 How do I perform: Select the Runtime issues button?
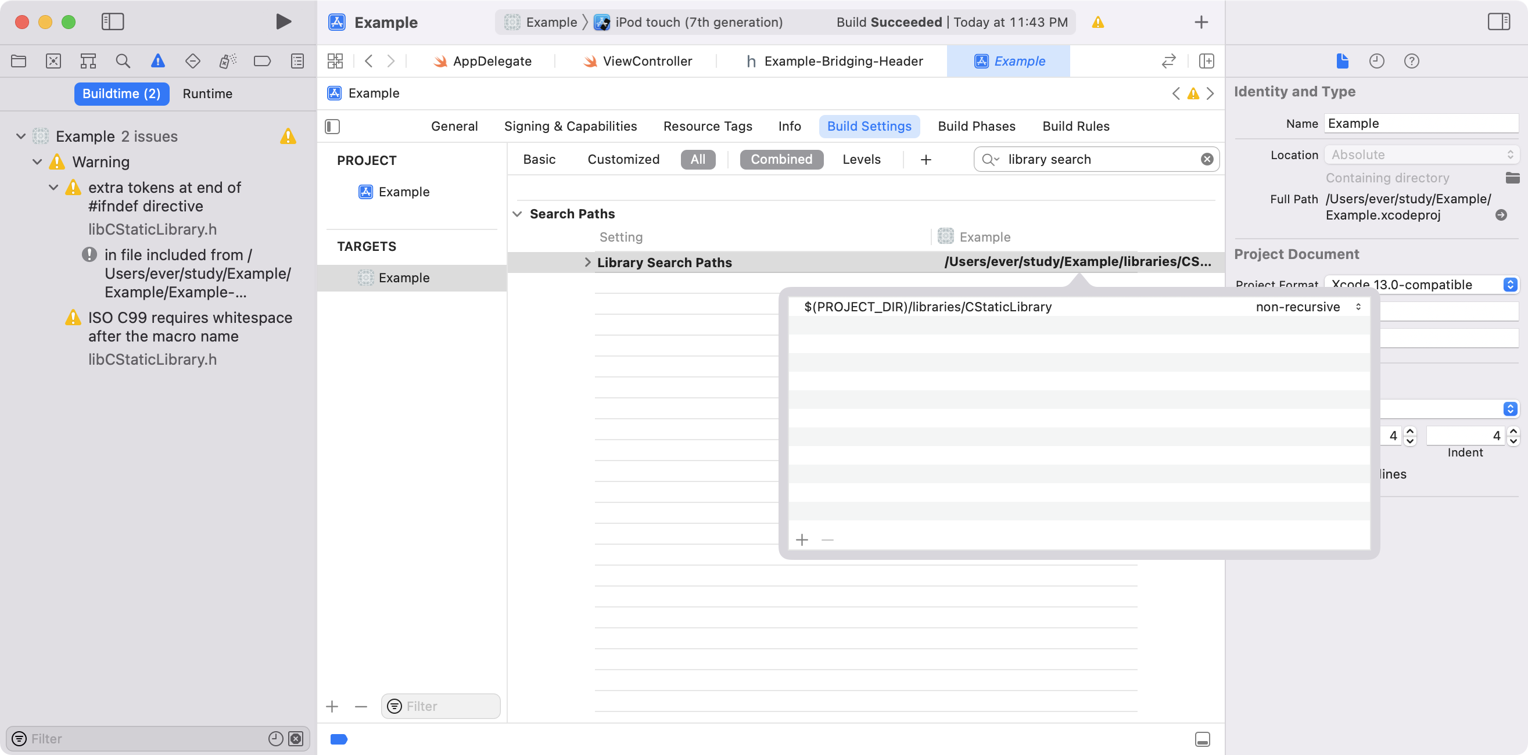(x=207, y=94)
